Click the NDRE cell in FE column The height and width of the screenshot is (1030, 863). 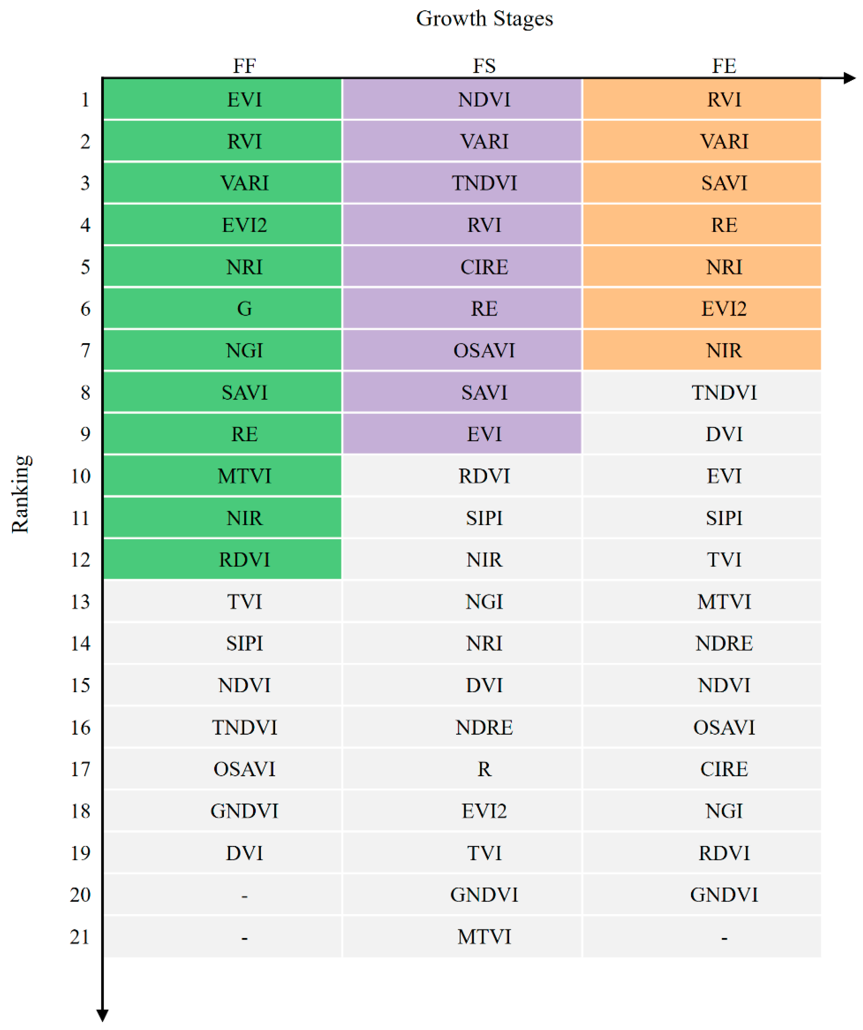(724, 643)
